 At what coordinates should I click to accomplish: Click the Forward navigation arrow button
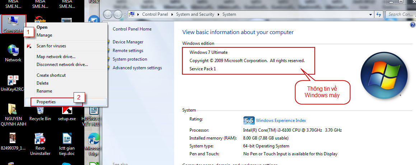point(118,14)
